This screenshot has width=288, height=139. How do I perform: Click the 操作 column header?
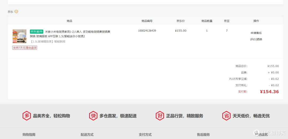coord(256,21)
